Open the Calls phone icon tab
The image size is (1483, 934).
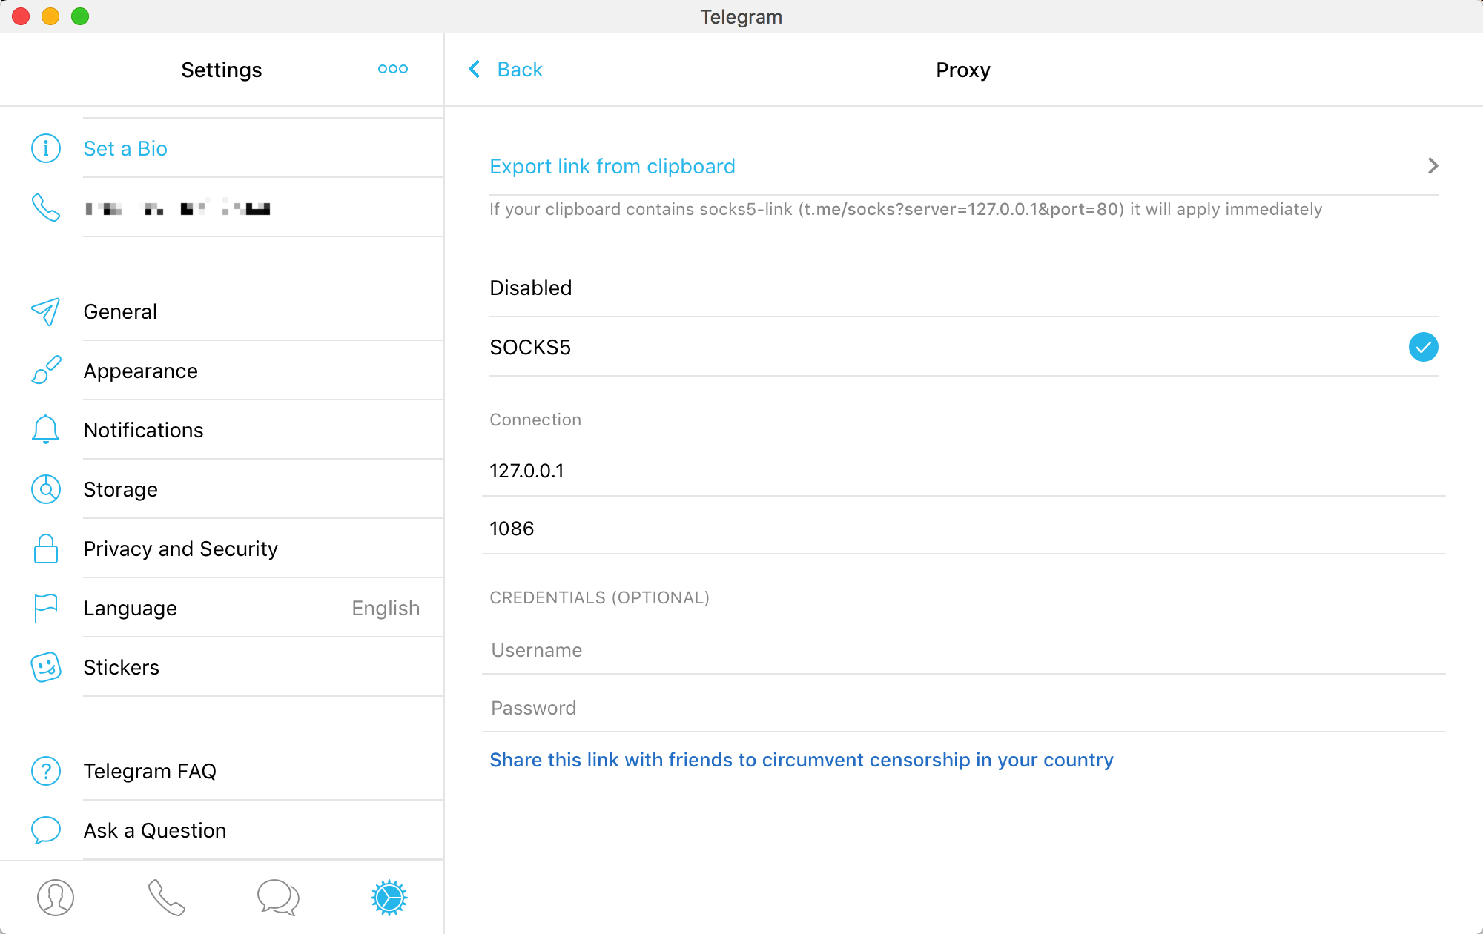pyautogui.click(x=166, y=897)
